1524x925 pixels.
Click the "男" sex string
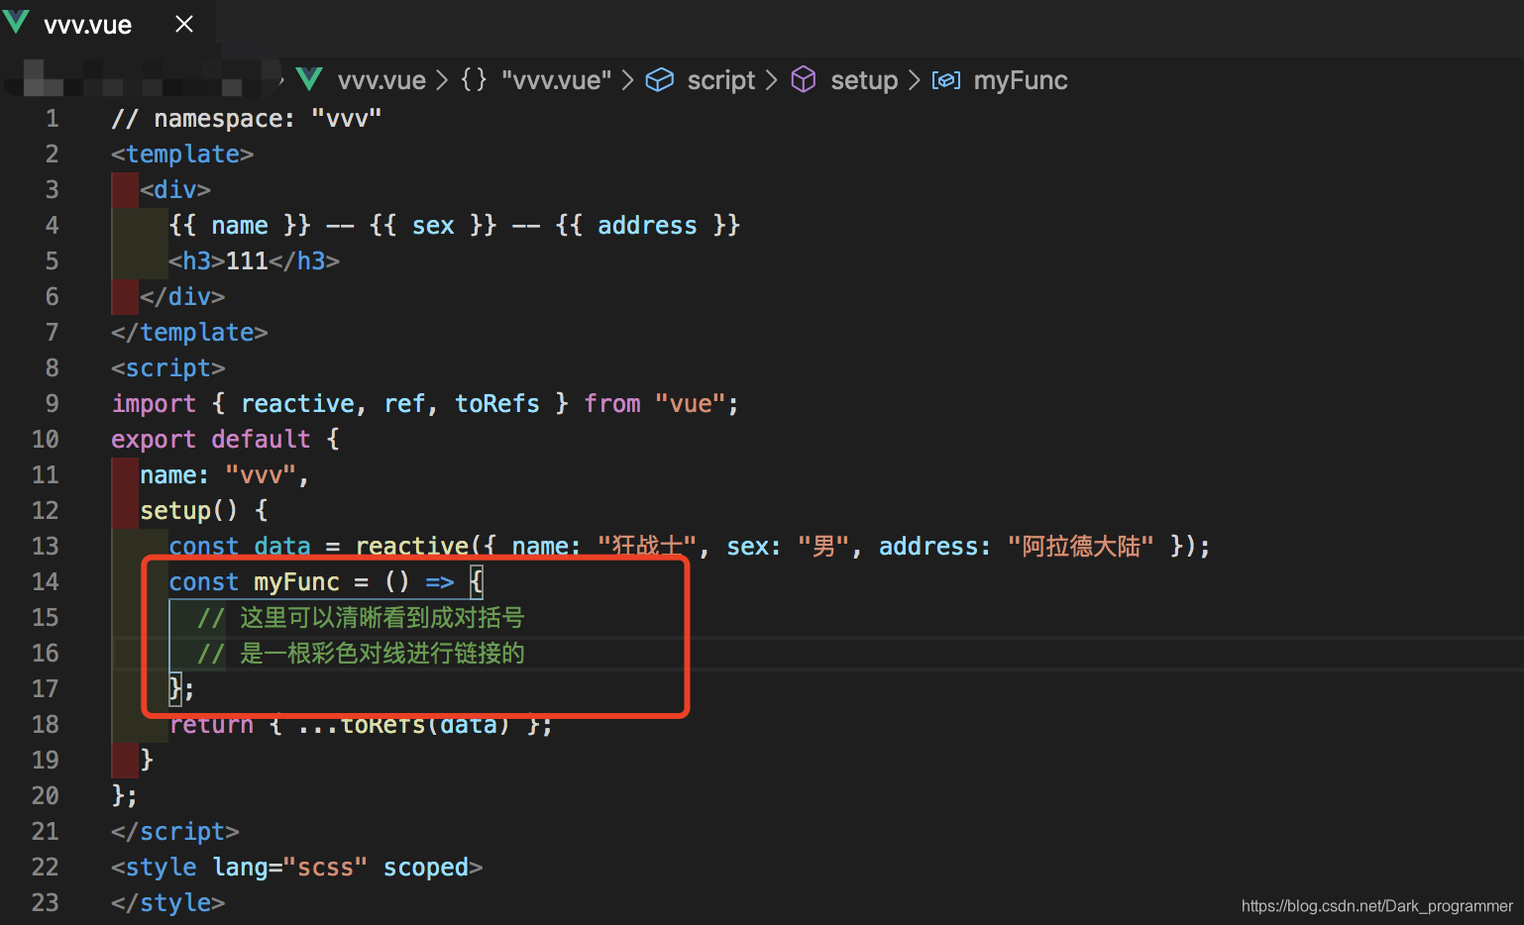(x=823, y=547)
